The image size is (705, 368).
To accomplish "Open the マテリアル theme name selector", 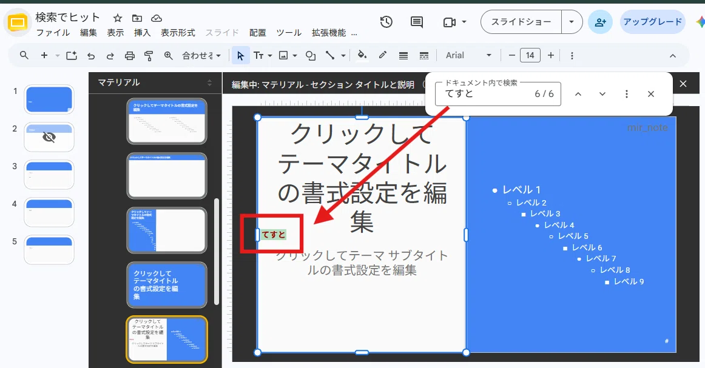I will (x=155, y=82).
